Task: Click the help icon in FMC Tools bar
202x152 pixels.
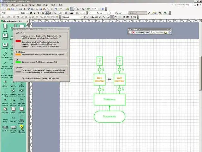Action: (169, 33)
